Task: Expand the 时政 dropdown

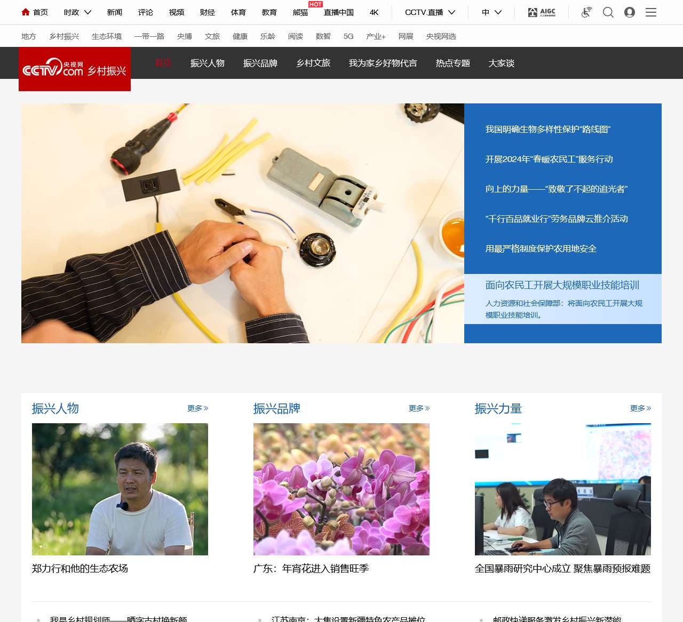Action: (77, 12)
